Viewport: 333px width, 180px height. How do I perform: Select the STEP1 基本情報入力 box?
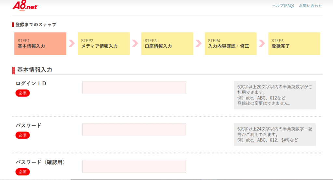point(40,44)
